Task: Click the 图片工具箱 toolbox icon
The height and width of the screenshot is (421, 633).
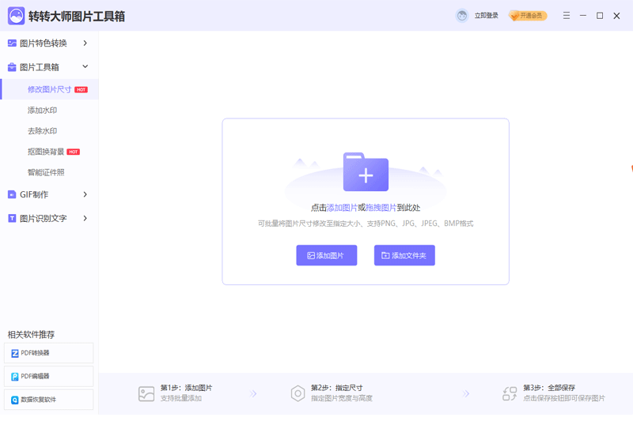Action: click(x=12, y=67)
